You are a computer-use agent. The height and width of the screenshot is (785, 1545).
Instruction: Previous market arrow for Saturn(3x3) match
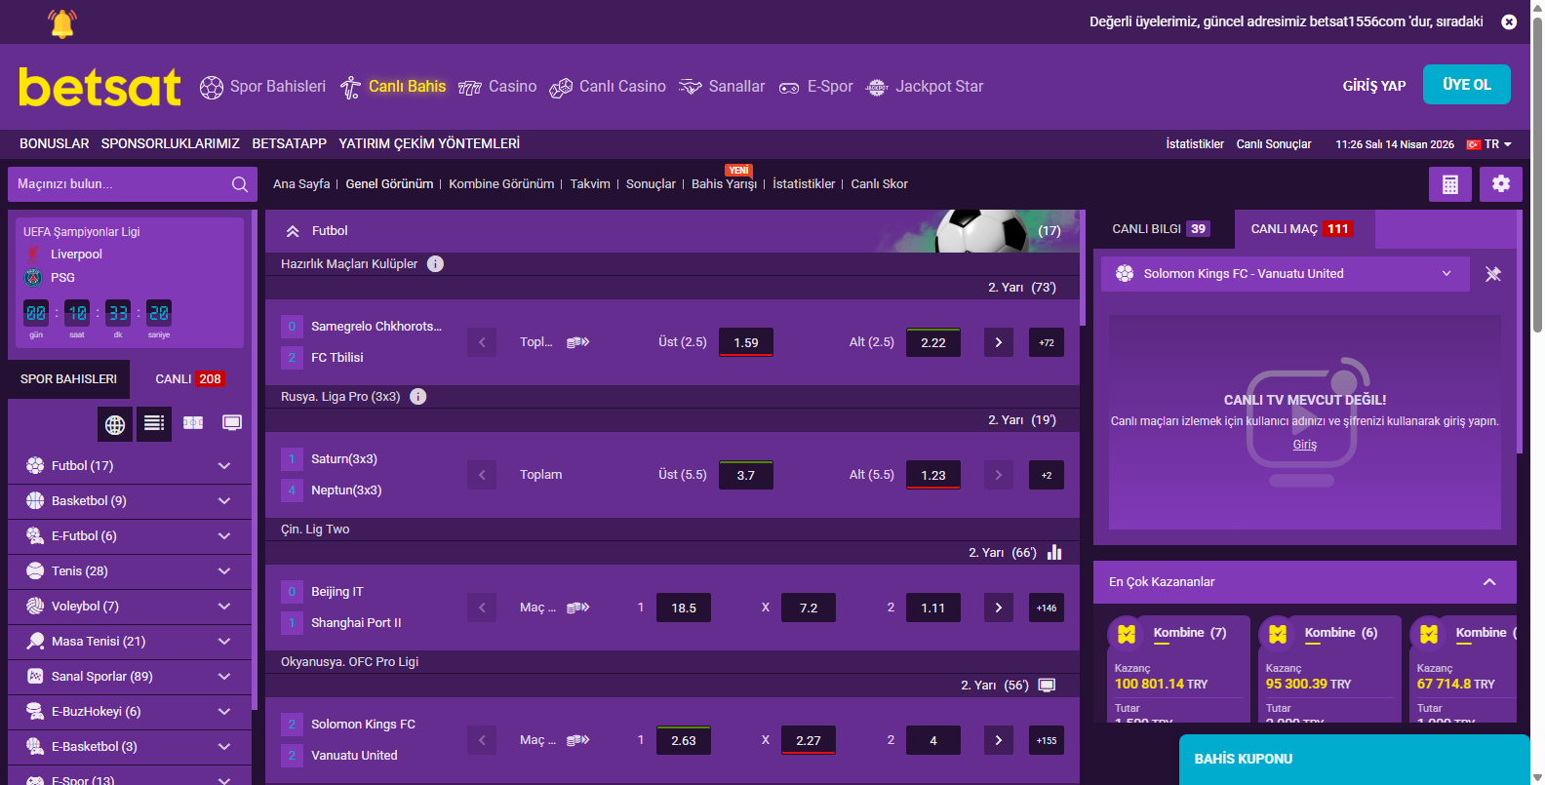482,475
